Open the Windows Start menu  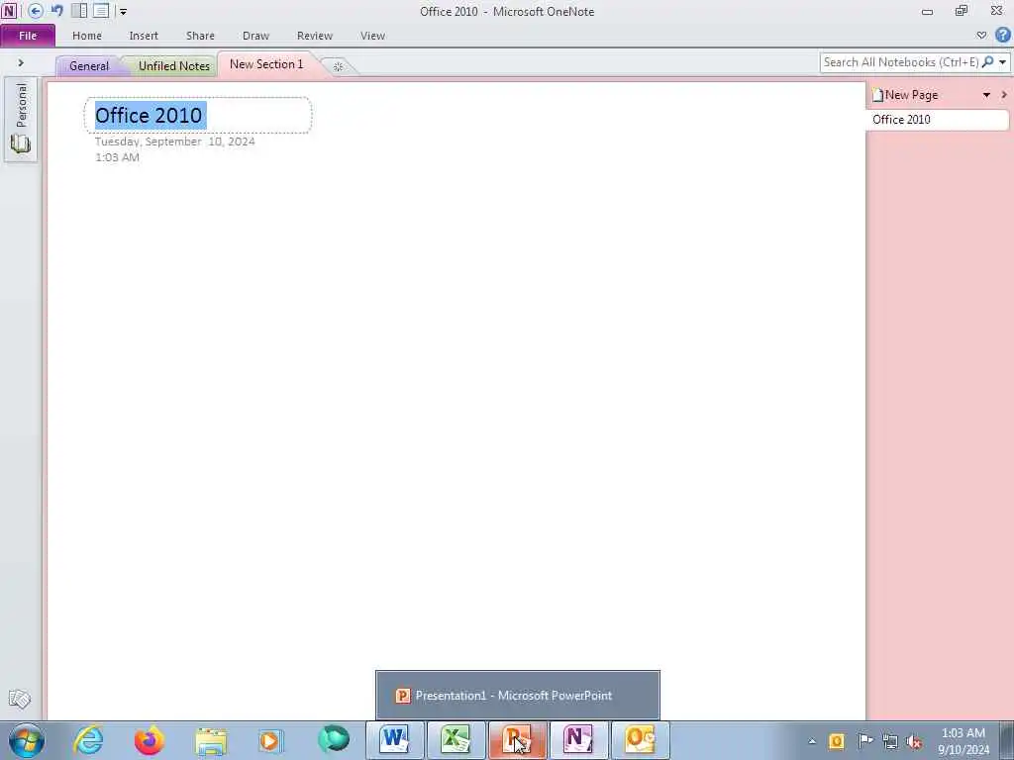[27, 740]
